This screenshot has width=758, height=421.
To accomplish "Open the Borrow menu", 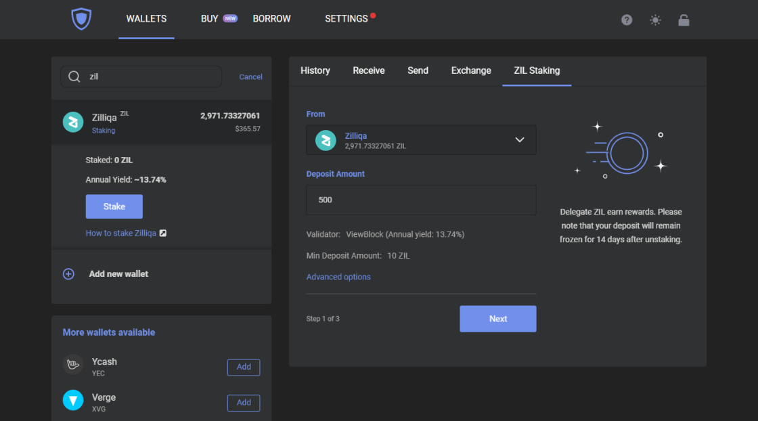I will [x=271, y=19].
